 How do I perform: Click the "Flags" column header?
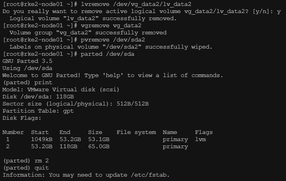[x=204, y=132]
